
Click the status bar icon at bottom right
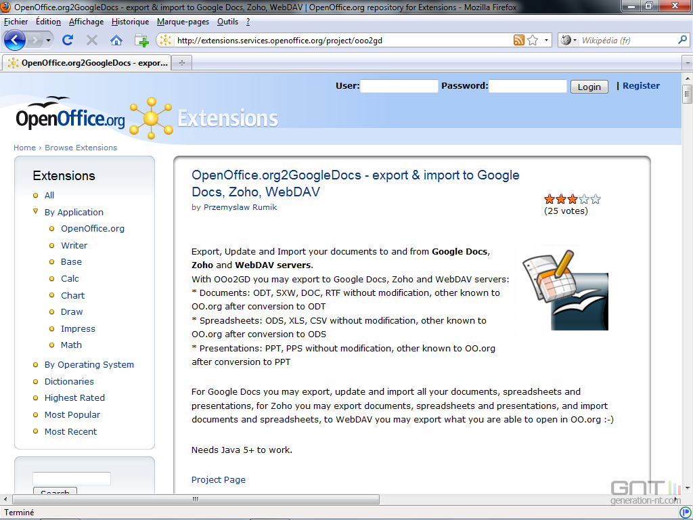[684, 513]
